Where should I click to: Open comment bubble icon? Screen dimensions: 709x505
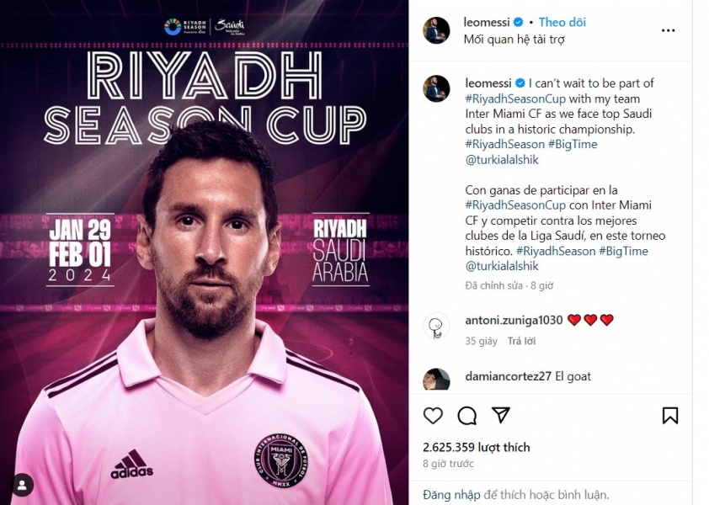[466, 416]
